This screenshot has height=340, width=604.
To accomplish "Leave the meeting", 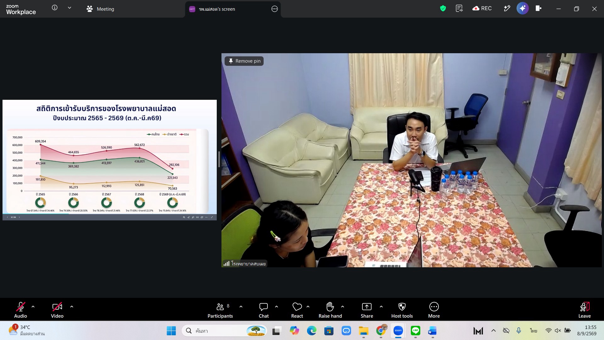I will [x=584, y=310].
